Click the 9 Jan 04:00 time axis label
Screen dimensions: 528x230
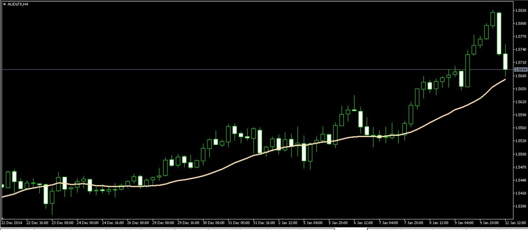pos(465,223)
